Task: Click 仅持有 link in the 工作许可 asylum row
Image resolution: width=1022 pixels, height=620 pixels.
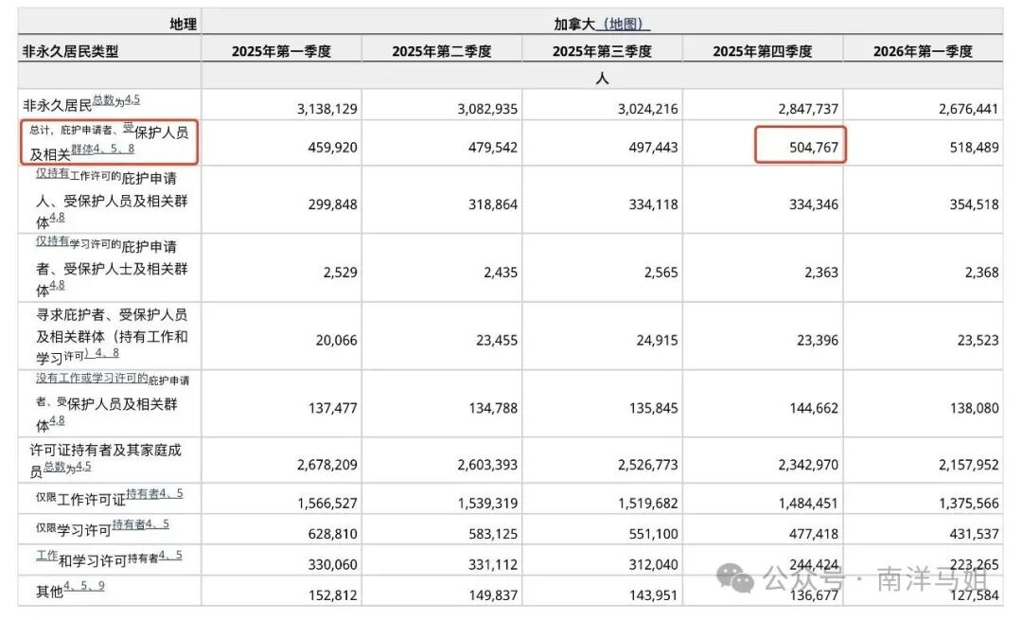Action: click(52, 173)
